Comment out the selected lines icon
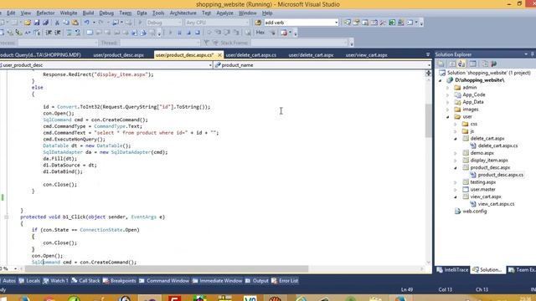Image resolution: width=536 pixels, height=301 pixels. point(69,33)
